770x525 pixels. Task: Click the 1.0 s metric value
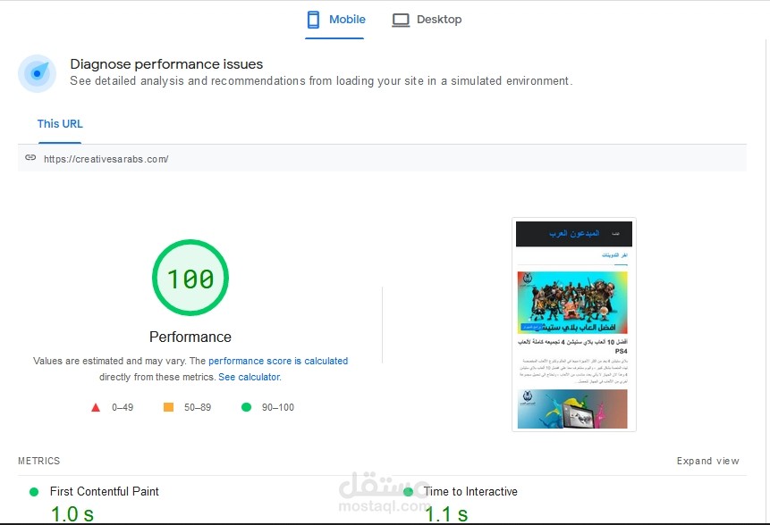[72, 514]
